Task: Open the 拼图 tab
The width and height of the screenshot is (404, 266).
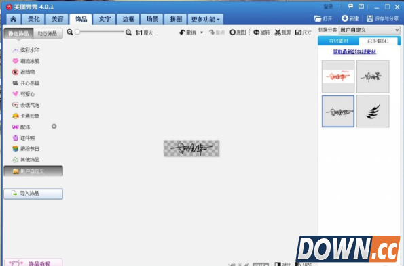Action: (x=176, y=19)
